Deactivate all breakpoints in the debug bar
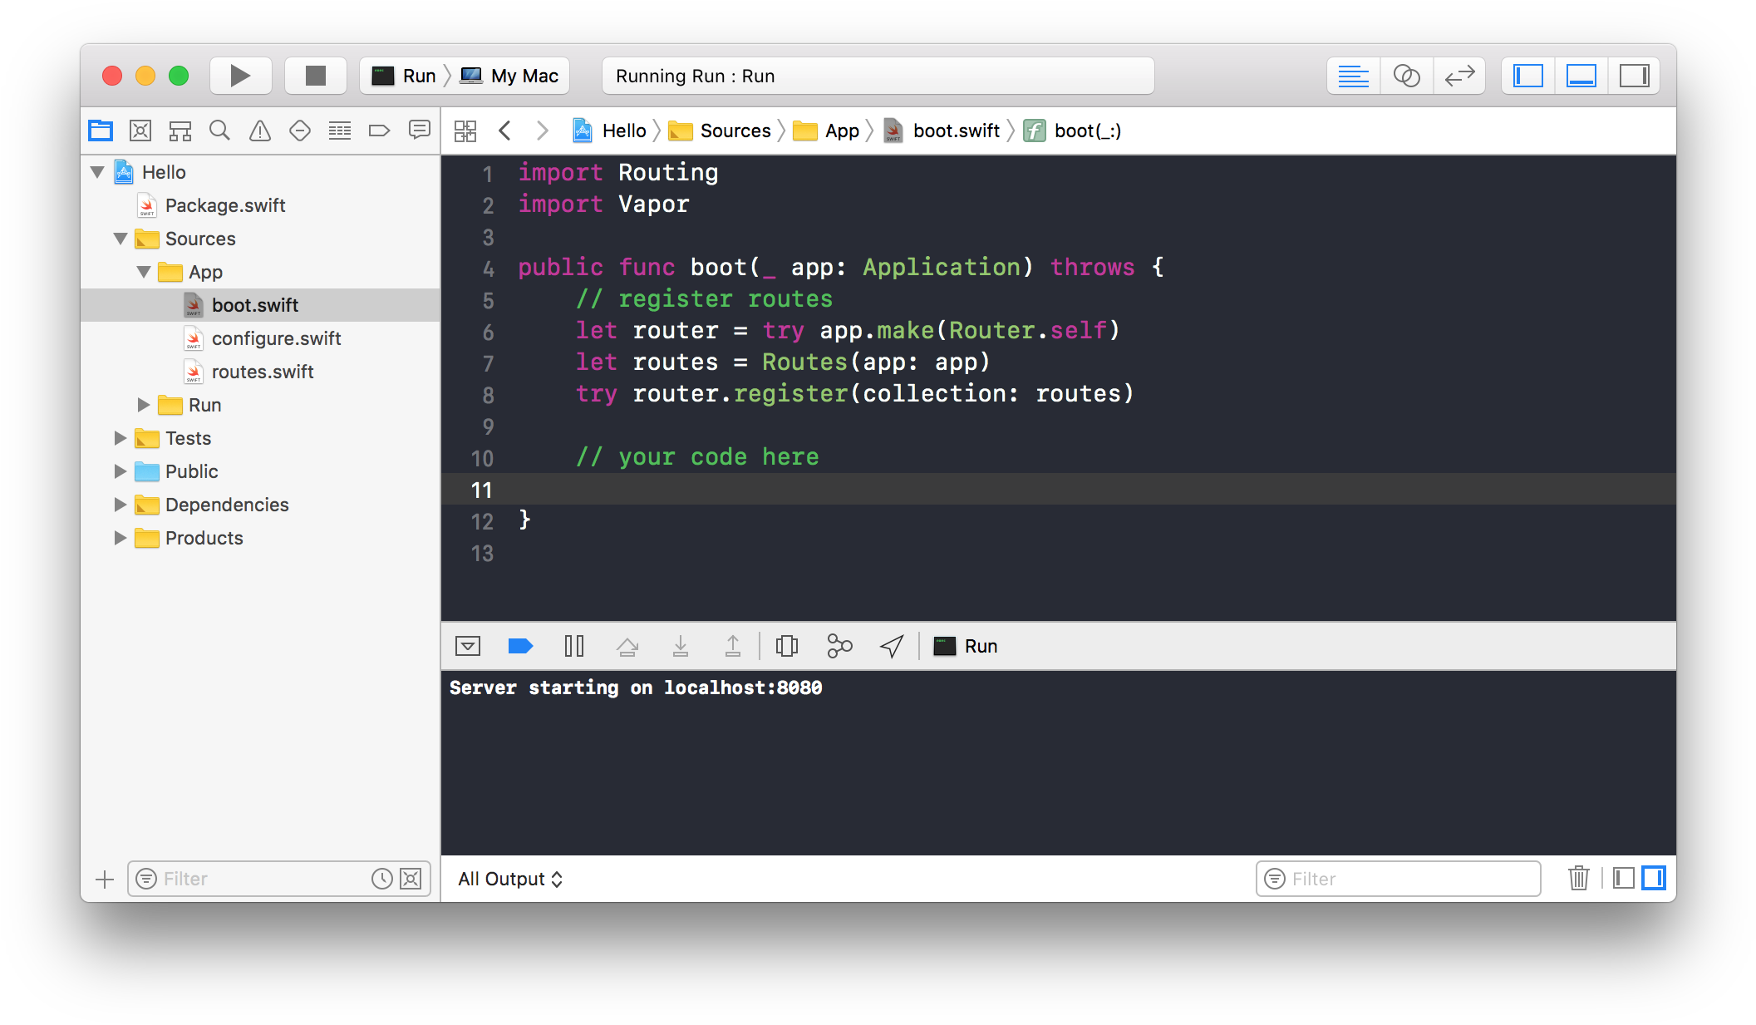The image size is (1756, 1025). click(x=520, y=646)
